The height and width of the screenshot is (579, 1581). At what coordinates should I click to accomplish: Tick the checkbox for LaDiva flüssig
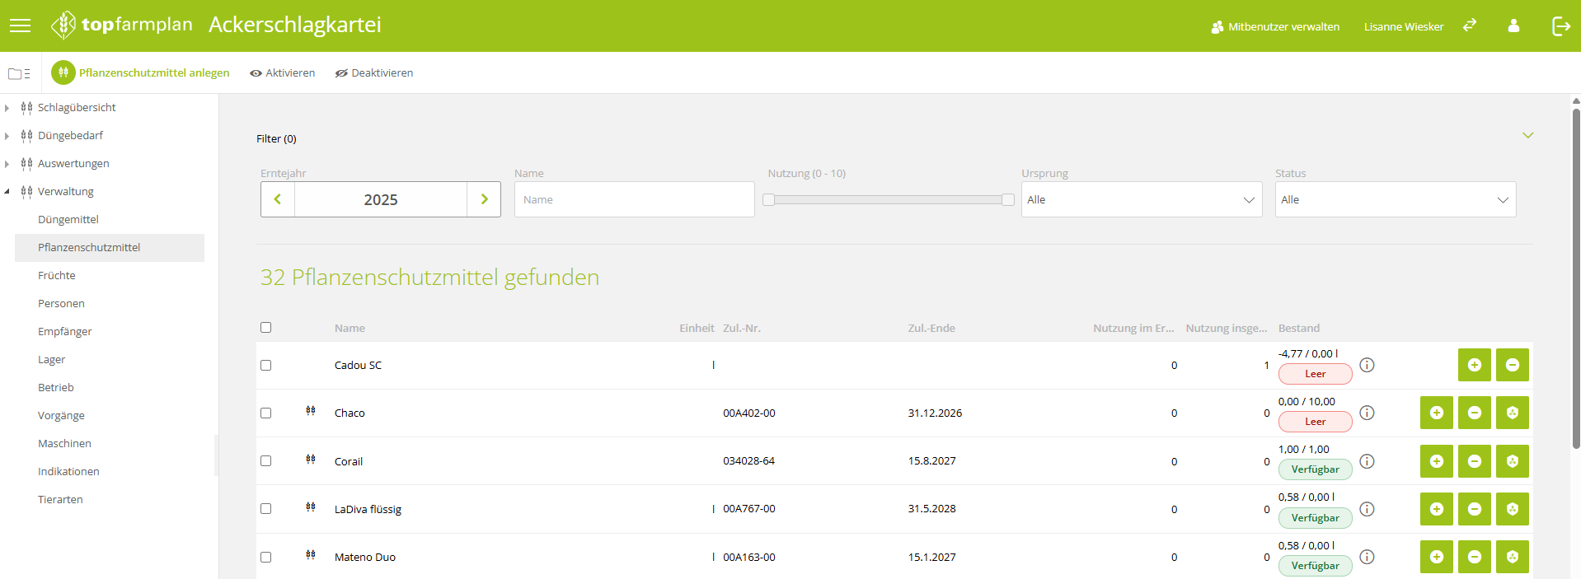pyautogui.click(x=265, y=509)
